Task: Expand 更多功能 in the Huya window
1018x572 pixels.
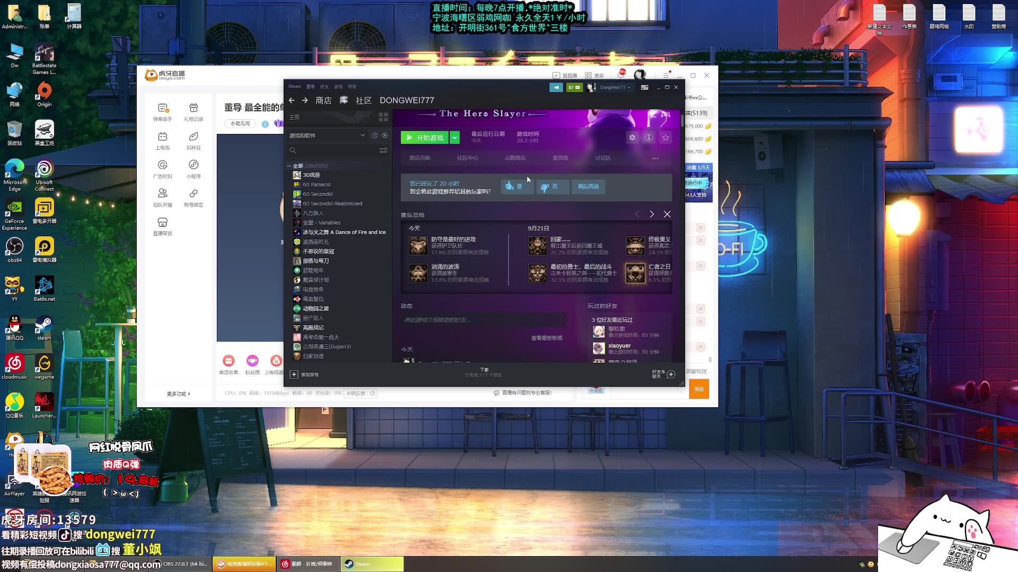Action: click(x=178, y=394)
